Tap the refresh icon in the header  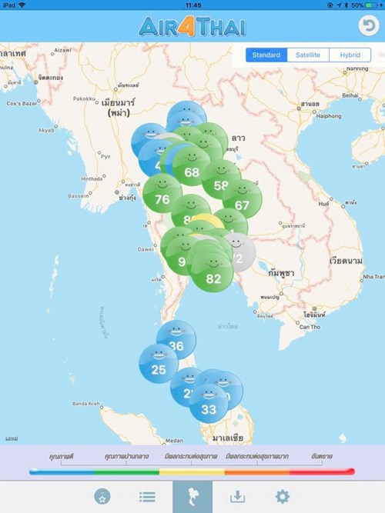click(x=369, y=25)
